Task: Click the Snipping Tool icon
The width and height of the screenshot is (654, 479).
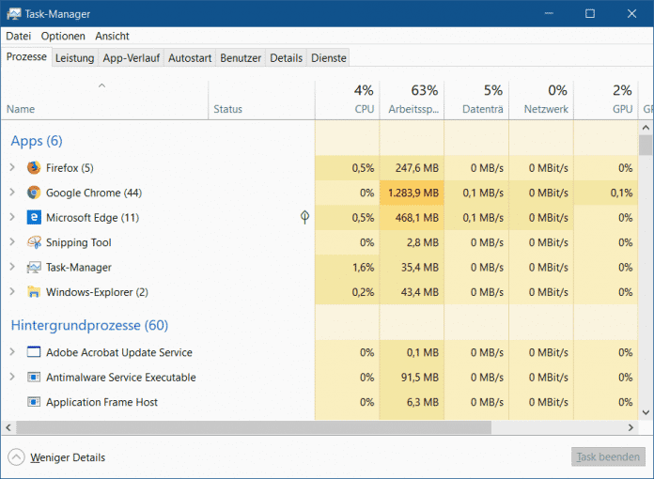Action: point(34,242)
